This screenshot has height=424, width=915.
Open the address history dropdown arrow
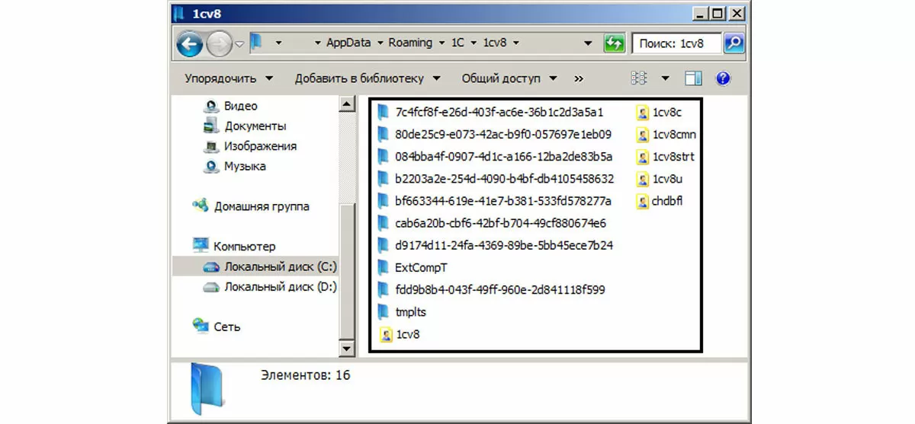587,43
